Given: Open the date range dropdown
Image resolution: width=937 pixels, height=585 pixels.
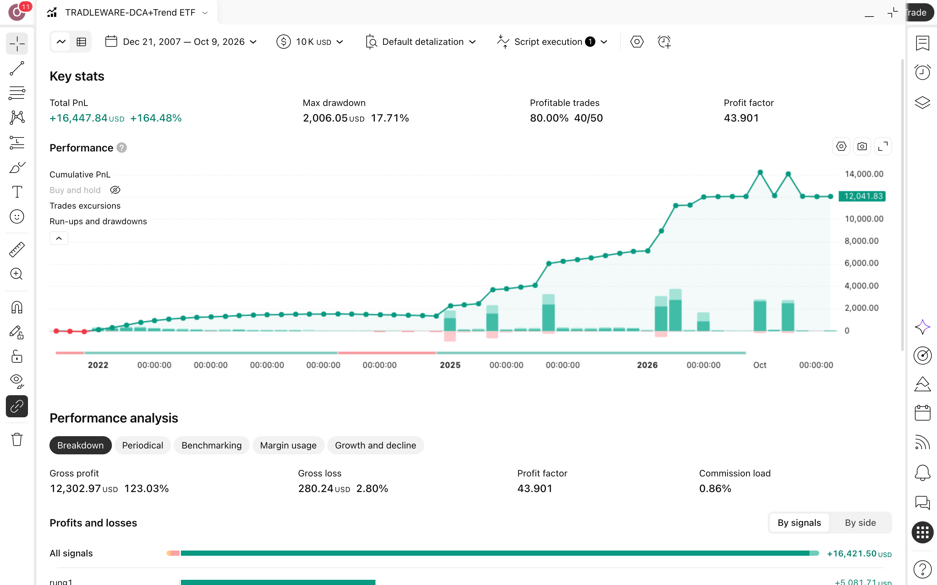Looking at the screenshot, I should 181,42.
